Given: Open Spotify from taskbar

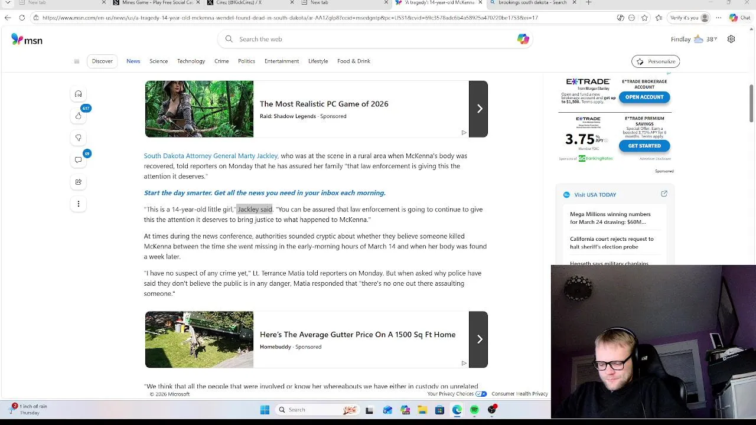Looking at the screenshot, I should [x=474, y=410].
